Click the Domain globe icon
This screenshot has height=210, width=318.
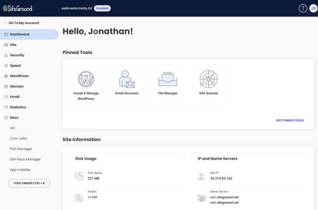coord(6,87)
